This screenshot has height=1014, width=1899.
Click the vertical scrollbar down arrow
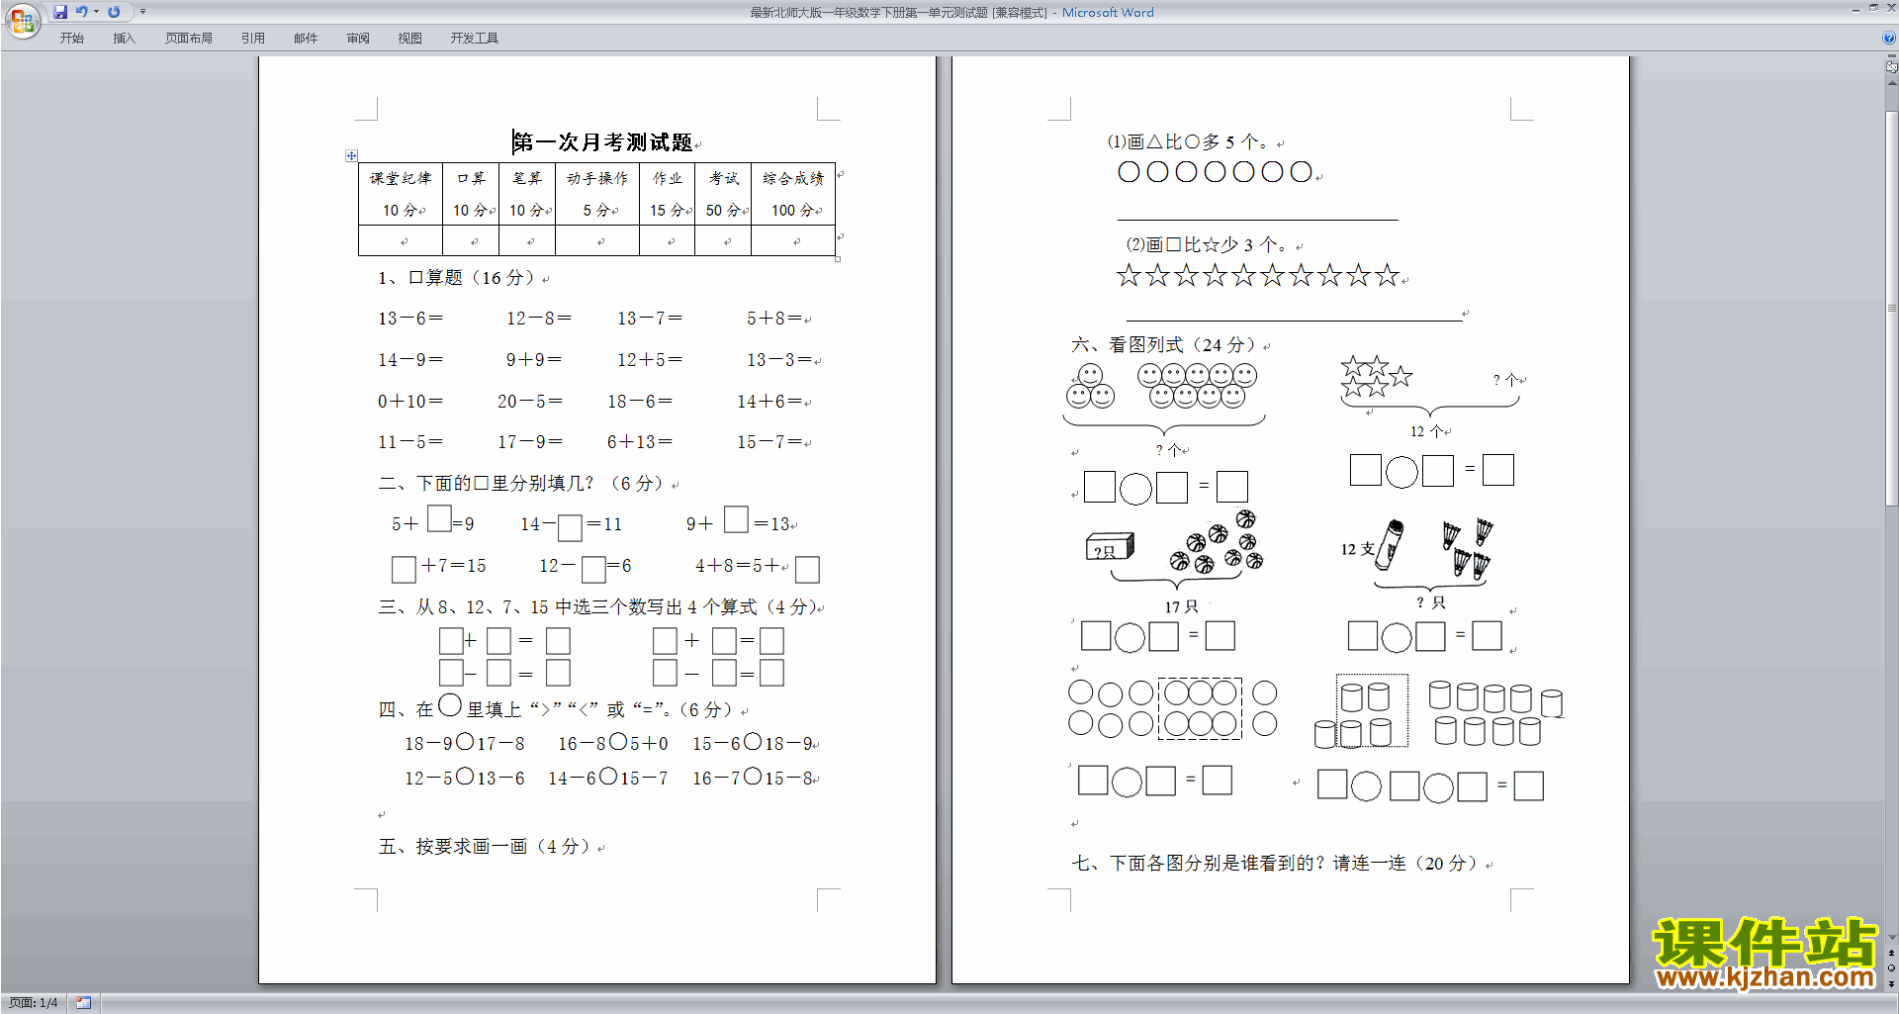click(1892, 937)
